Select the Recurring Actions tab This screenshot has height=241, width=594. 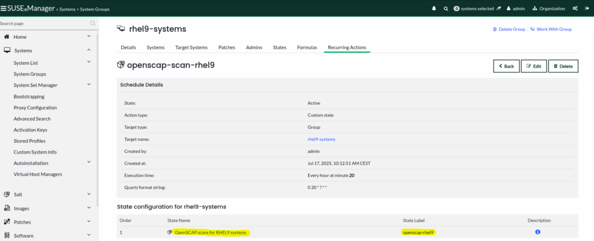click(347, 48)
